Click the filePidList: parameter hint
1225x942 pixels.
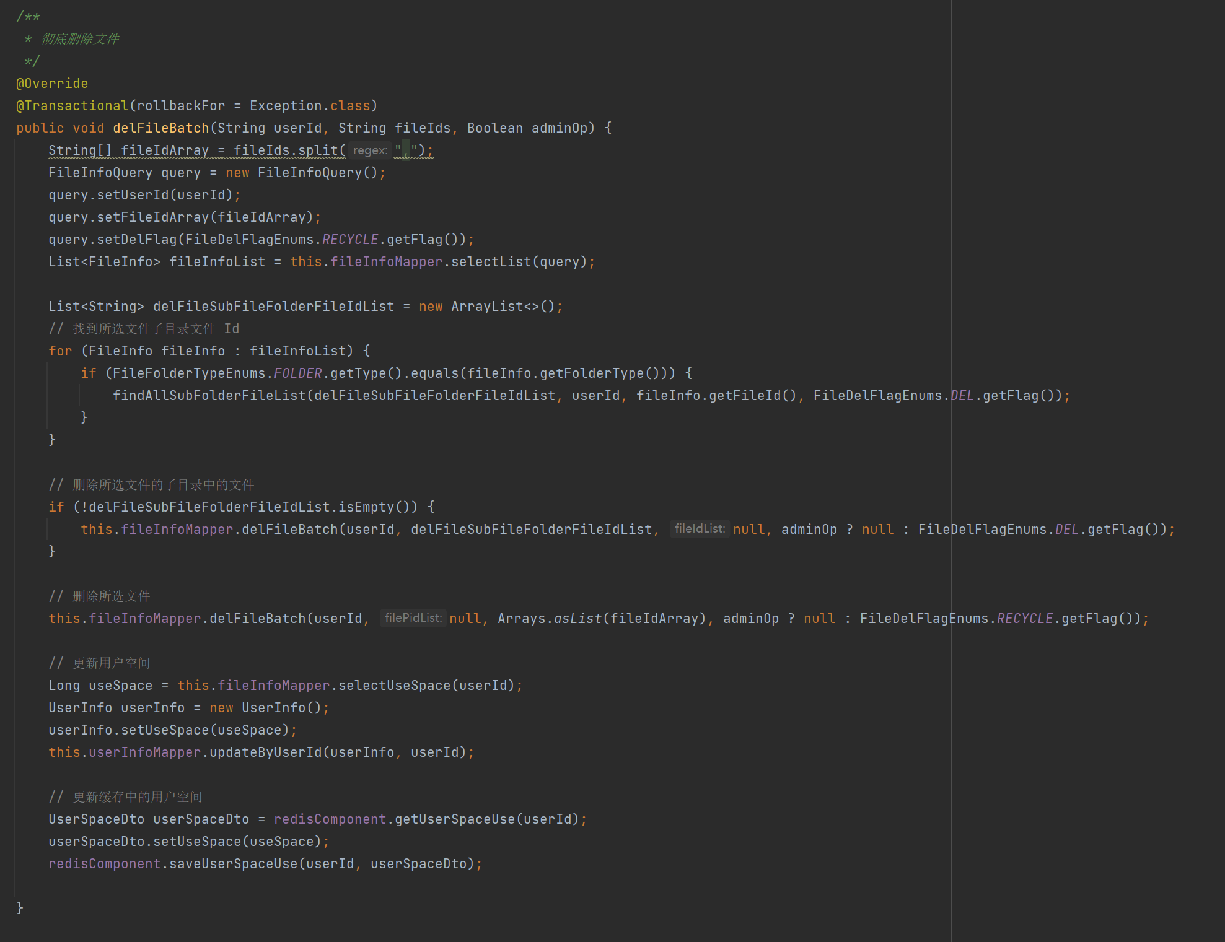click(x=413, y=618)
